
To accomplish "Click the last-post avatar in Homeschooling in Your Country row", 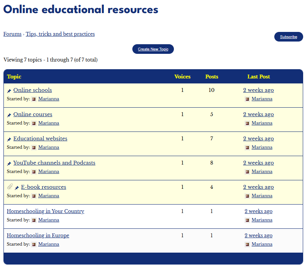I will (x=247, y=220).
